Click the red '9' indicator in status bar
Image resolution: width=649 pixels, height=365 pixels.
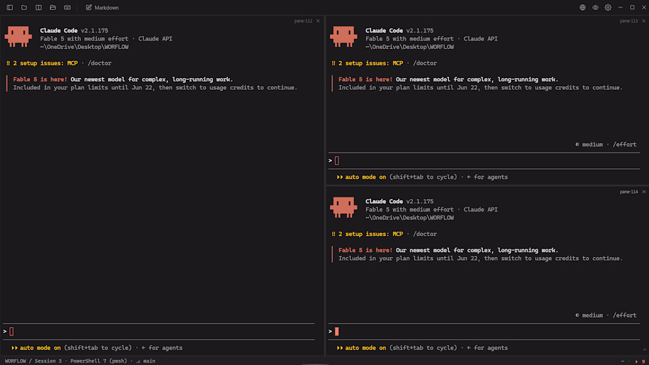coord(643,361)
